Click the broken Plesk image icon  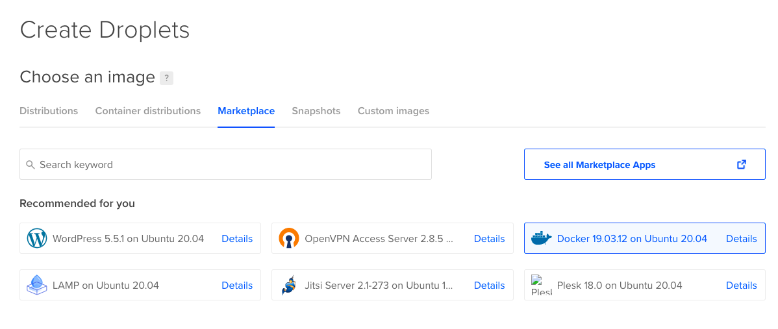tap(542, 286)
